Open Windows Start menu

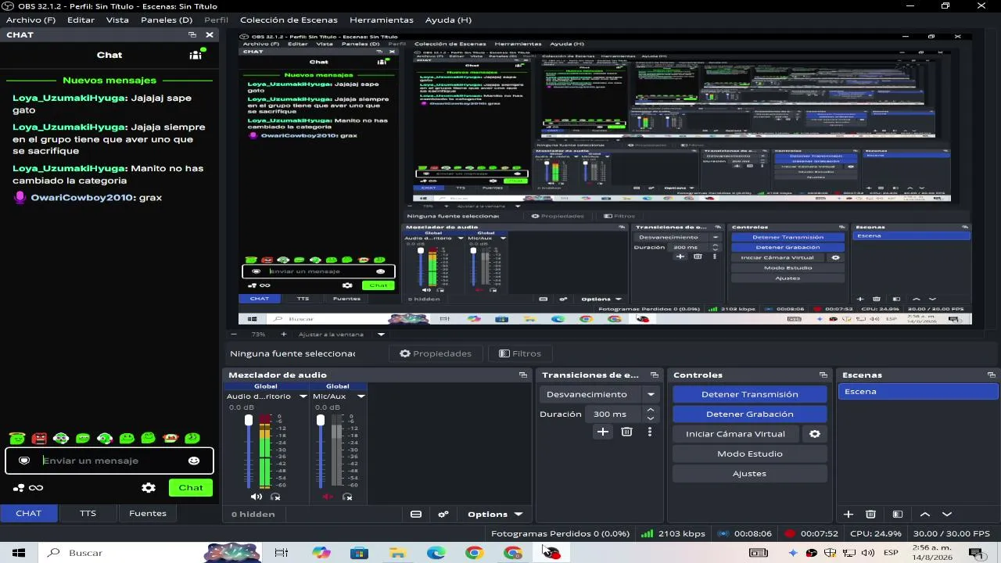pyautogui.click(x=19, y=553)
